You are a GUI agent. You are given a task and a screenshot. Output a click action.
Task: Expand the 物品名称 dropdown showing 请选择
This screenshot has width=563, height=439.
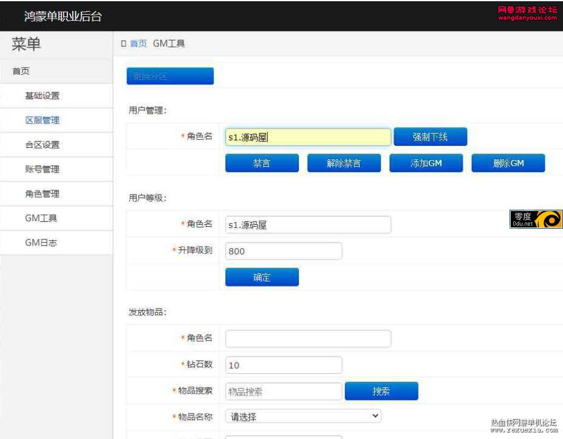click(304, 417)
